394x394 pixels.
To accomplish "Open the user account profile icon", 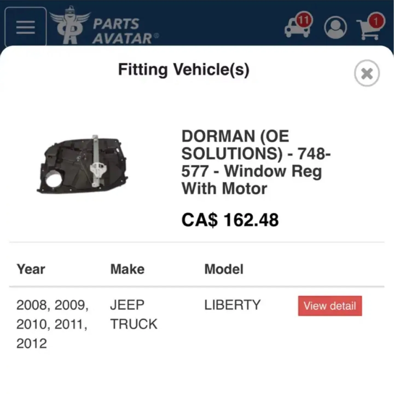I will [x=335, y=27].
